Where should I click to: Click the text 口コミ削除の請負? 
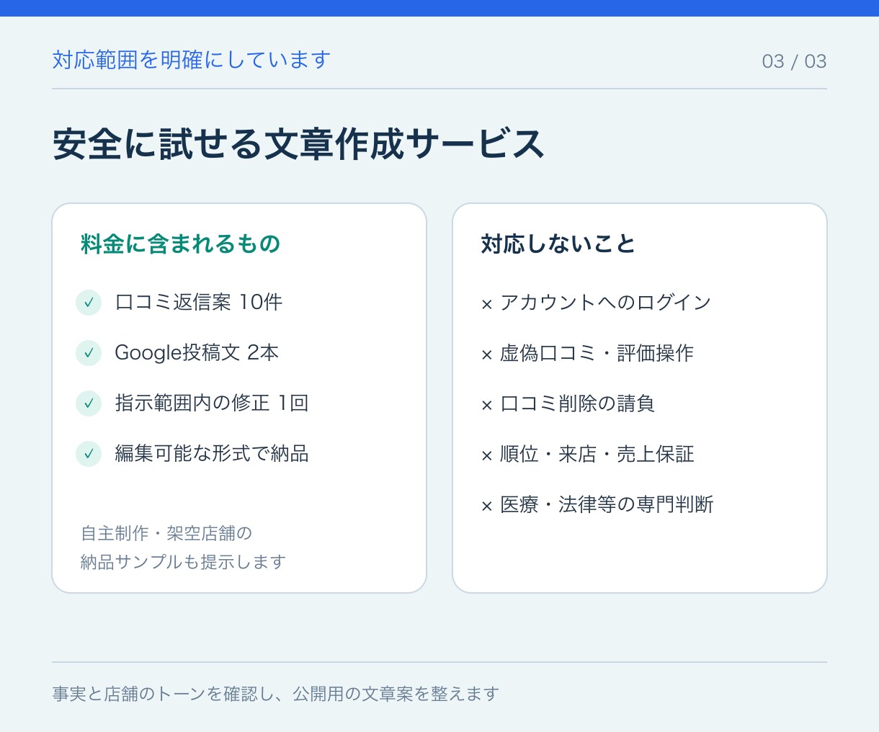[x=578, y=403]
